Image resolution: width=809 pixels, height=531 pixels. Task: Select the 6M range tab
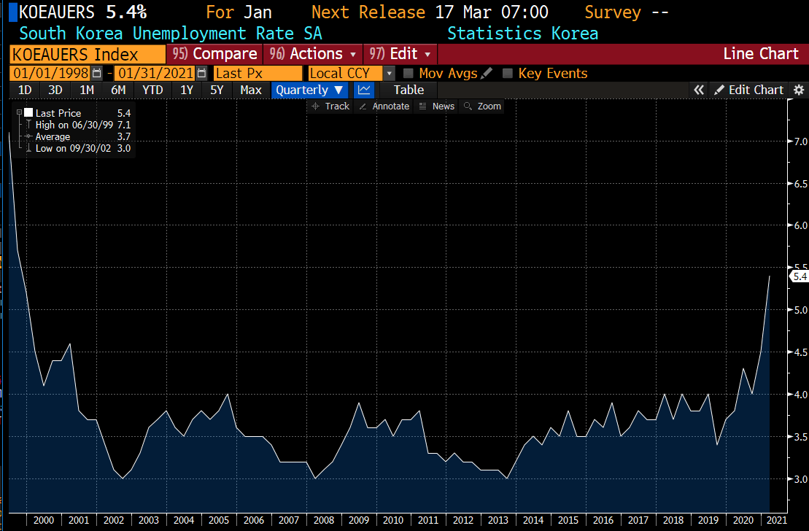pos(118,90)
